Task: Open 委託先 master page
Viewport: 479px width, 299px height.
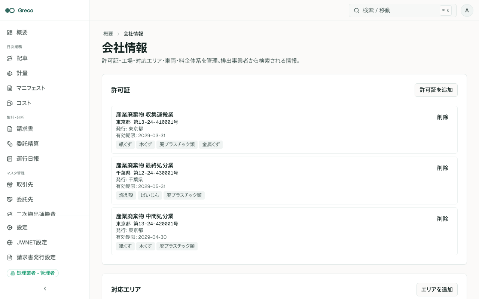Action: coord(45,200)
